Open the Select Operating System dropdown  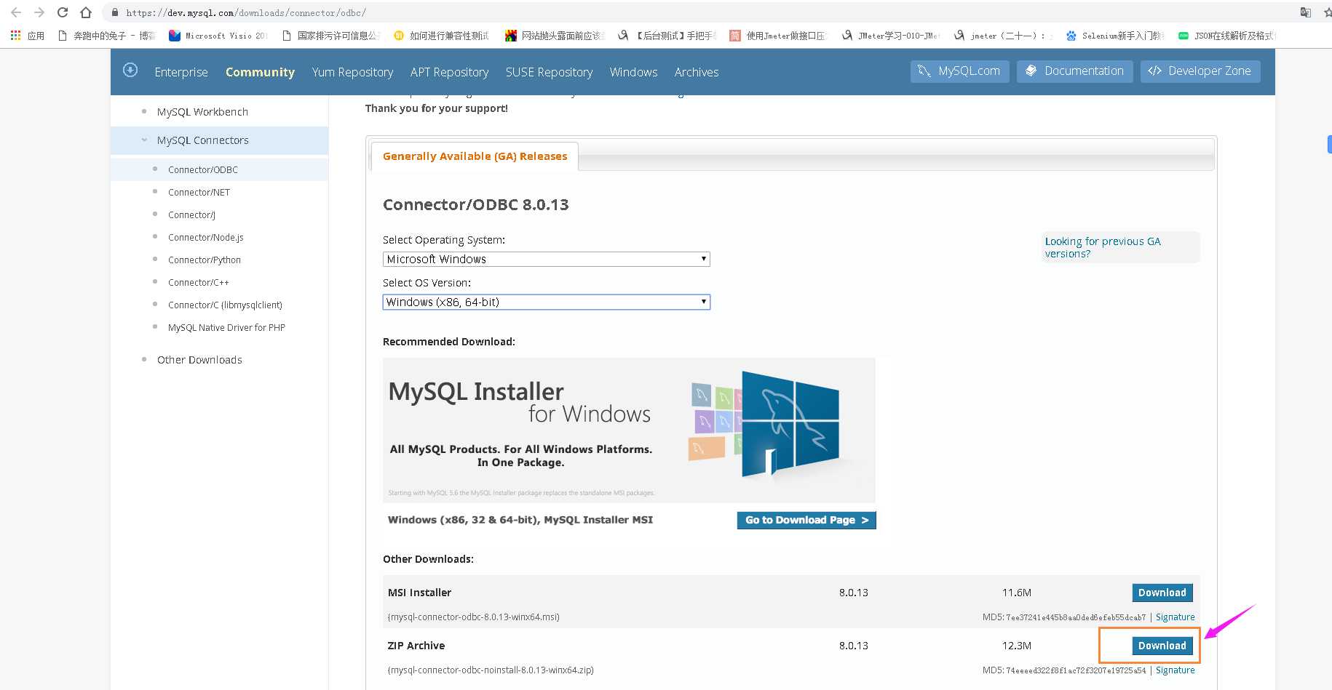[x=546, y=259]
